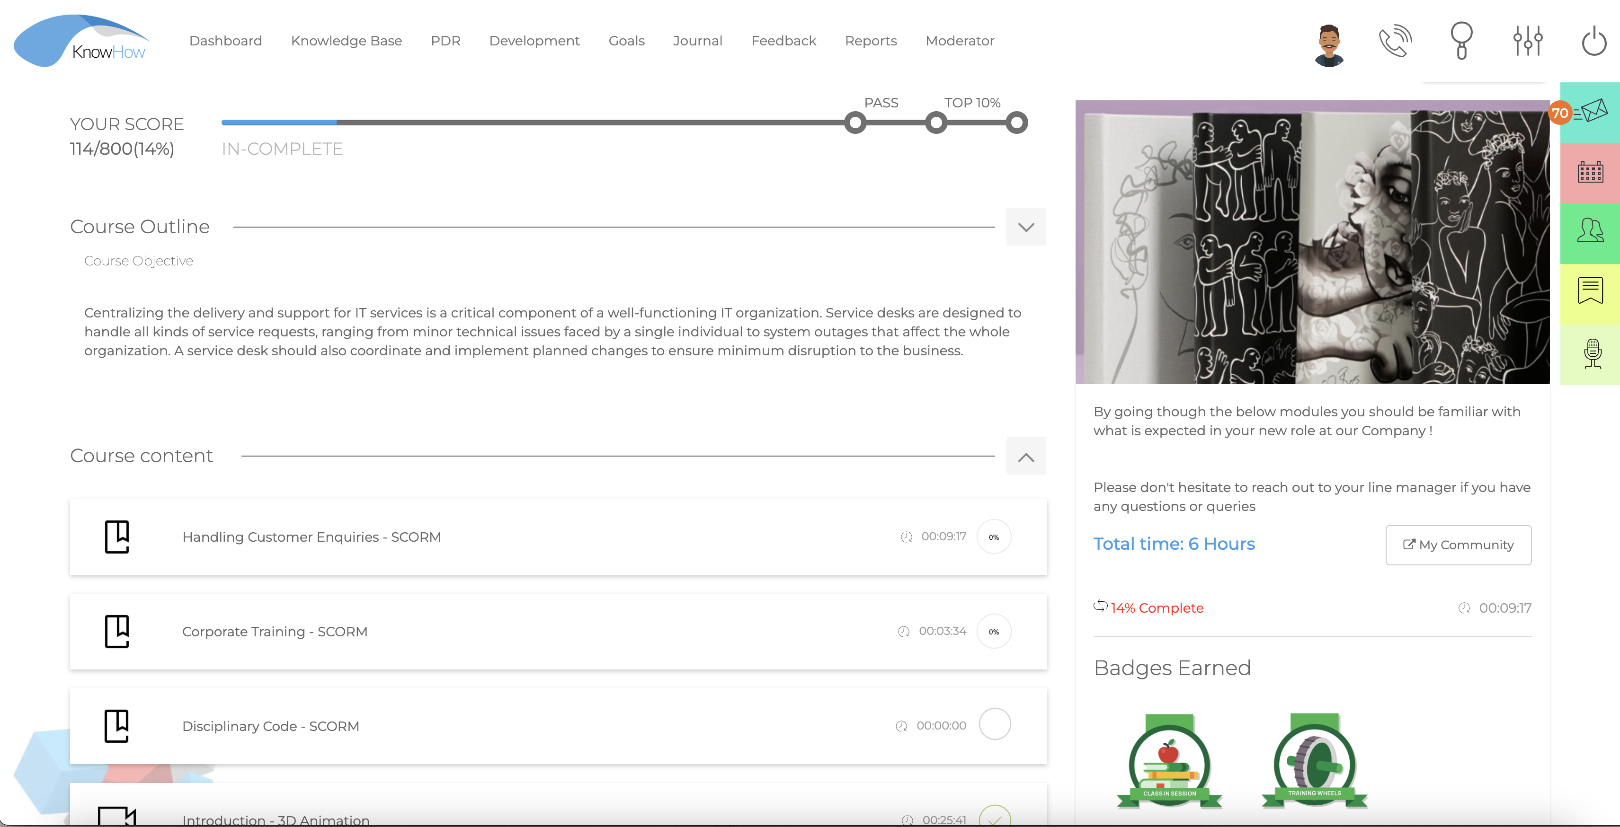Open Handling Customer Enquiries - SCORM module

[x=559, y=537]
